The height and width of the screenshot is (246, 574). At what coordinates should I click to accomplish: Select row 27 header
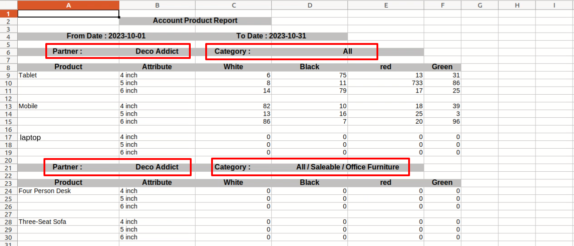point(9,214)
